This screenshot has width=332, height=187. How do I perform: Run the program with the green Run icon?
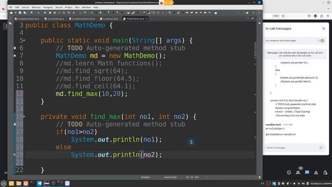click(x=100, y=12)
